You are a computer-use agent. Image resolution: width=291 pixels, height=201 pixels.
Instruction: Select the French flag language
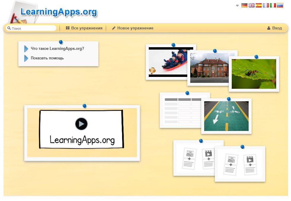[x=266, y=5]
